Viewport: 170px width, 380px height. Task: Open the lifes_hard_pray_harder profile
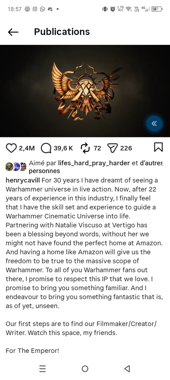[x=94, y=163]
